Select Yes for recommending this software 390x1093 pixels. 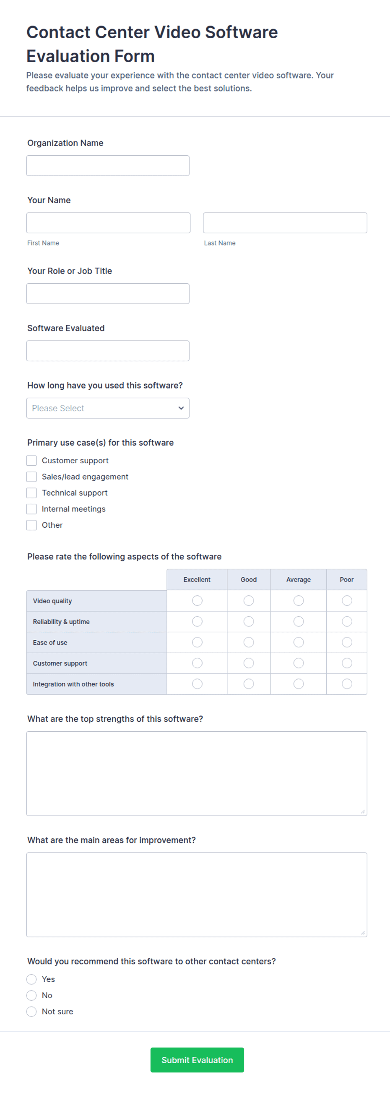click(x=31, y=979)
